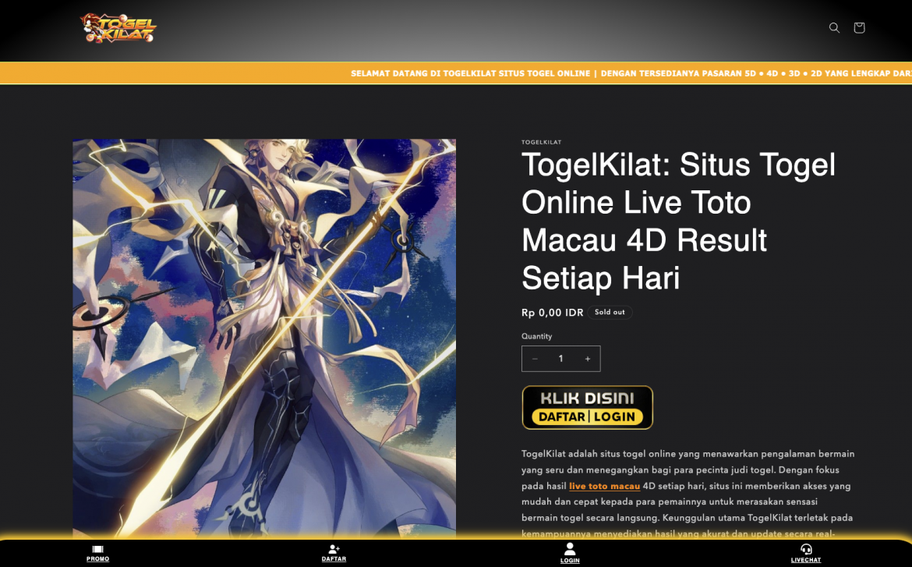Click the product title heading text
This screenshot has width=912, height=567.
coord(678,221)
